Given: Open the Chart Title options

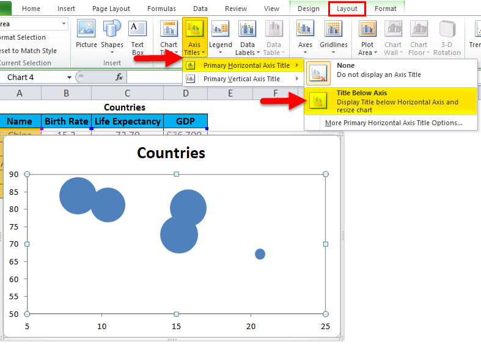Looking at the screenshot, I should [169, 37].
